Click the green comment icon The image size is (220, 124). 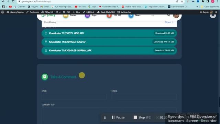click(45, 77)
